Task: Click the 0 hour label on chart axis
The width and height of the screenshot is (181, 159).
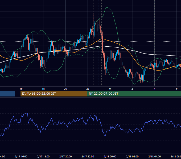Action: 110,89
